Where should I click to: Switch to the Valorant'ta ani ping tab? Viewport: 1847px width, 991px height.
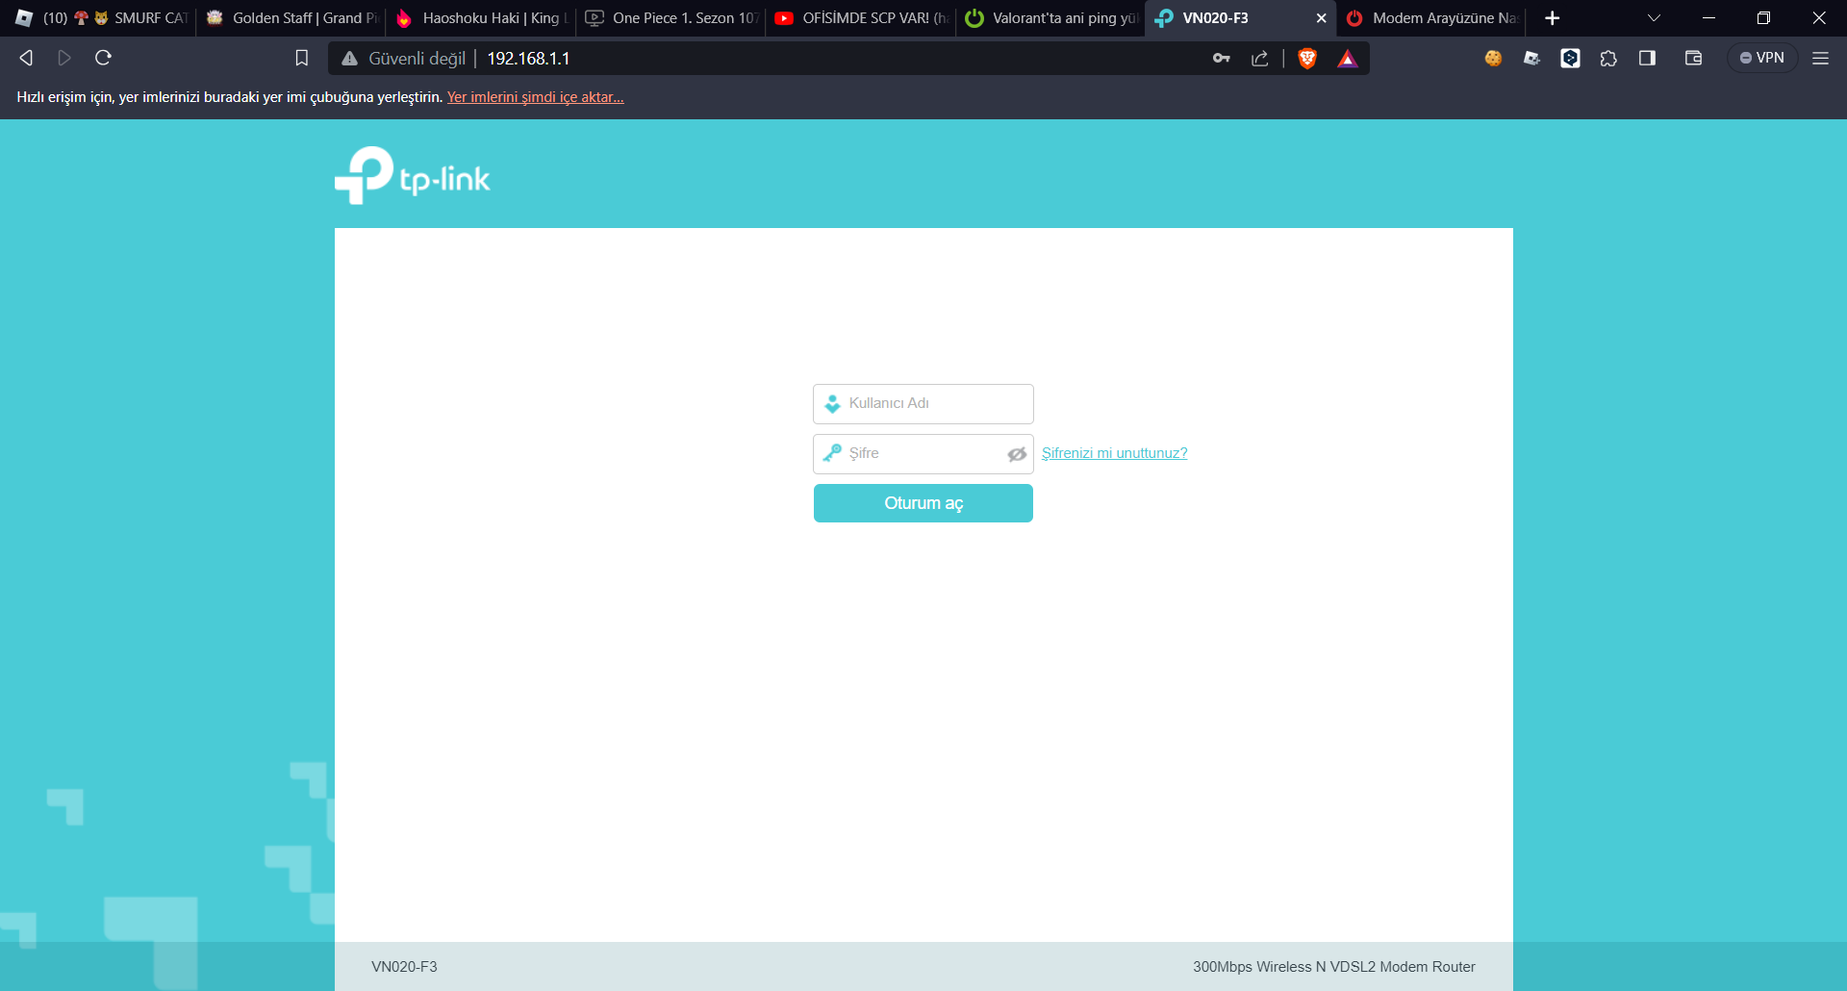1051,18
